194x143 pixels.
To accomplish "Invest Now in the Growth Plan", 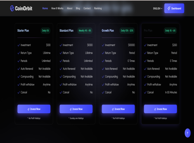I will pos(118,109).
